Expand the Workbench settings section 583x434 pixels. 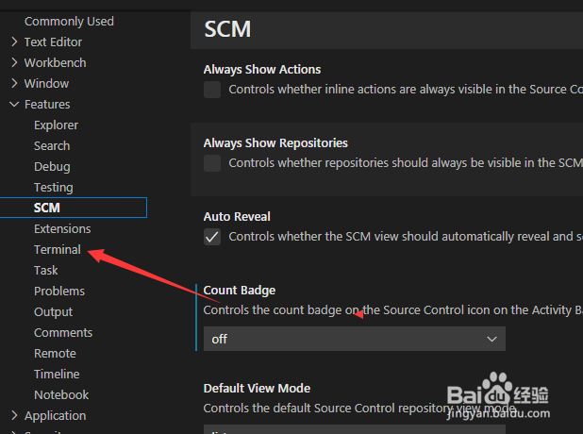pos(55,62)
